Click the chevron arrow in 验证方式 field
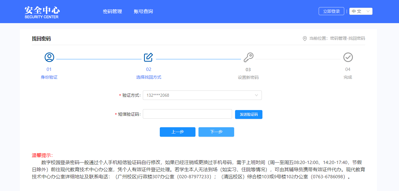 [x=256, y=95]
